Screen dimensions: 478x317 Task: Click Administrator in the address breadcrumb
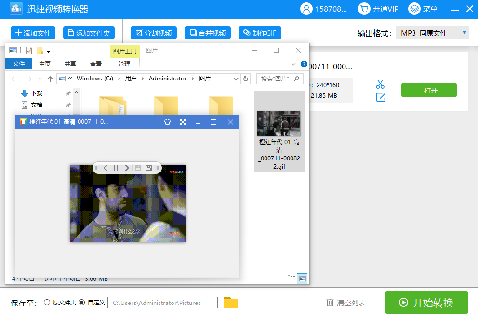point(168,79)
